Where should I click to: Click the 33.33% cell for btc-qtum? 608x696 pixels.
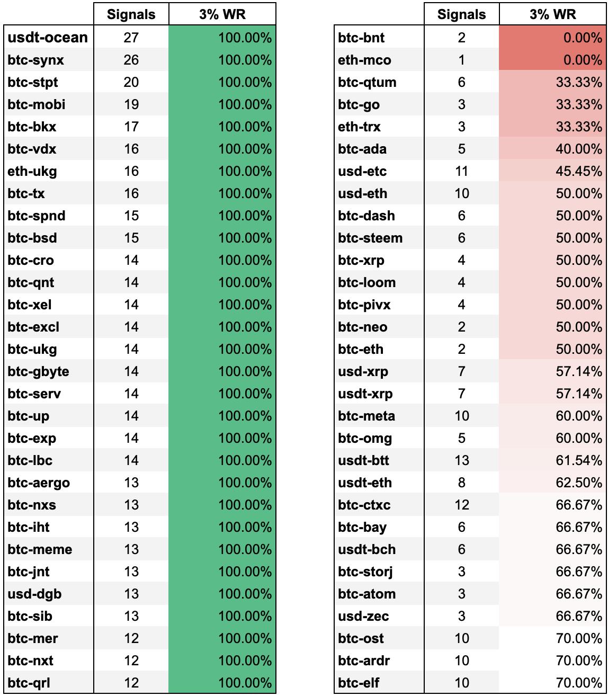(x=552, y=82)
